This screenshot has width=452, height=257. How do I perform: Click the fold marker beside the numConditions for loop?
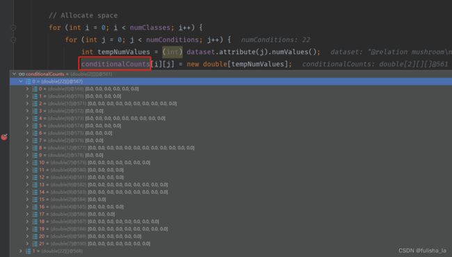point(13,40)
